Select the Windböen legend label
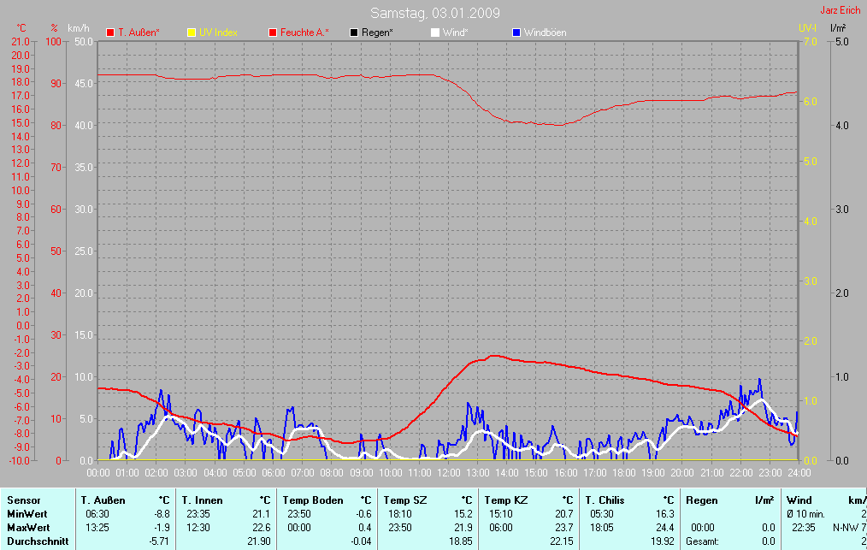 coord(545,33)
